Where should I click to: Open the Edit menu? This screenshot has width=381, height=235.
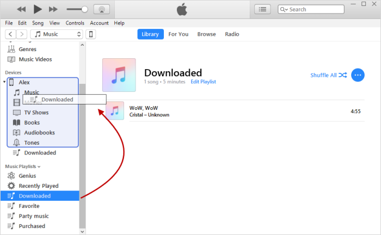(x=22, y=23)
